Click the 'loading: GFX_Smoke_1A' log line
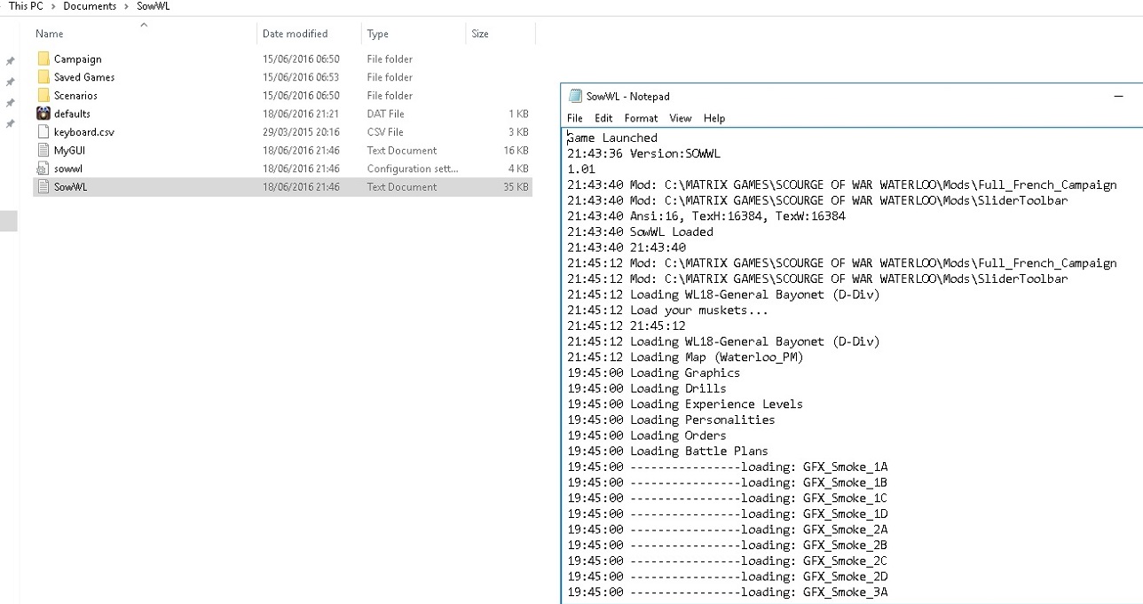This screenshot has width=1143, height=604. click(728, 467)
